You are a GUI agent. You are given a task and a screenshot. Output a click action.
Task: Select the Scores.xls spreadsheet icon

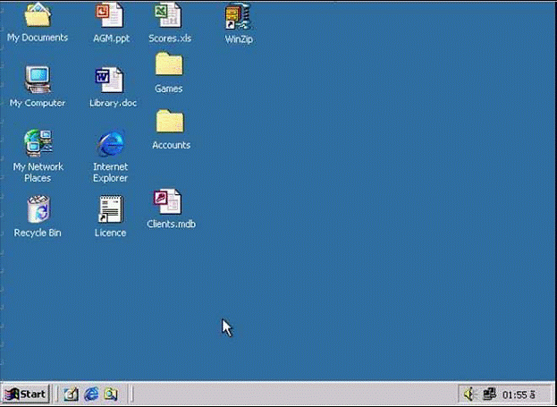coord(168,16)
